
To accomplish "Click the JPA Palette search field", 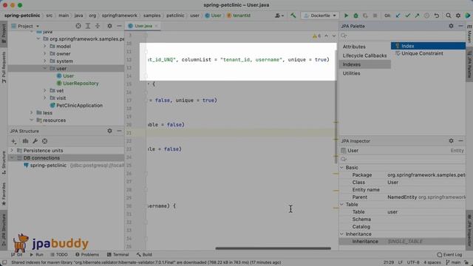I will 402,36.
